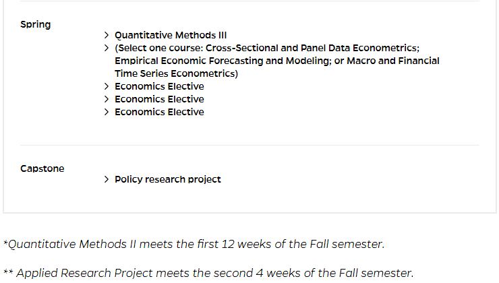Click the Quantitative Methods II footnote
Screen dimensions: 499x283
pos(194,244)
